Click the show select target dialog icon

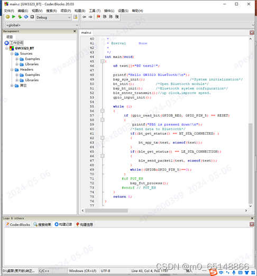[x=75, y=17]
